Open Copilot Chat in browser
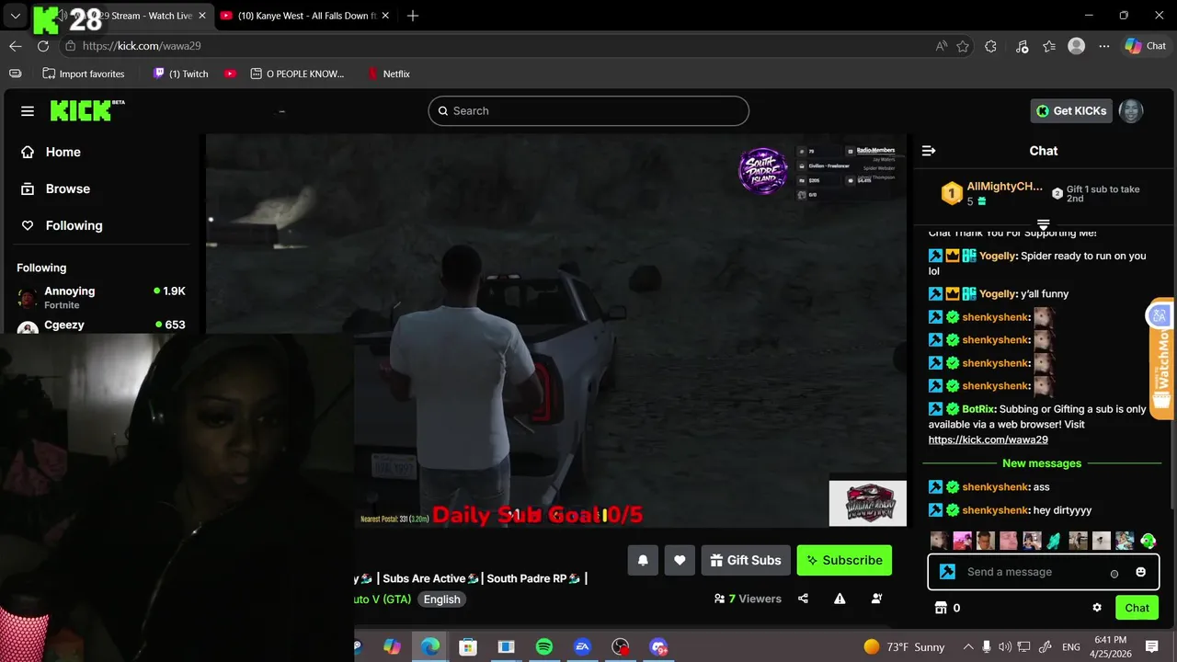The image size is (1177, 662). pos(1145,46)
